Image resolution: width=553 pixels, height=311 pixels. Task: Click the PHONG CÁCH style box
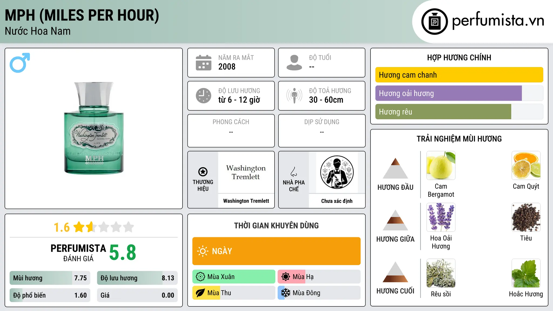[x=231, y=131]
